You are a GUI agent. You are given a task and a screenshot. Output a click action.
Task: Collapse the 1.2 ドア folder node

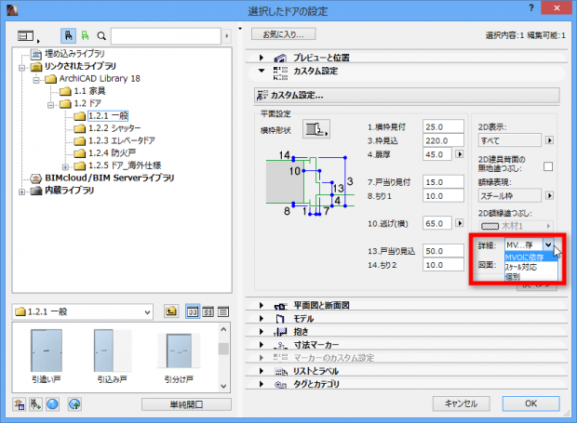50,105
